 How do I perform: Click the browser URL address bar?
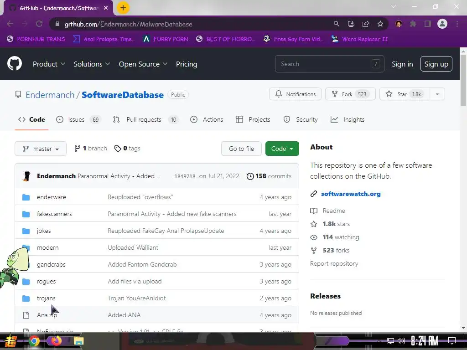point(191,24)
